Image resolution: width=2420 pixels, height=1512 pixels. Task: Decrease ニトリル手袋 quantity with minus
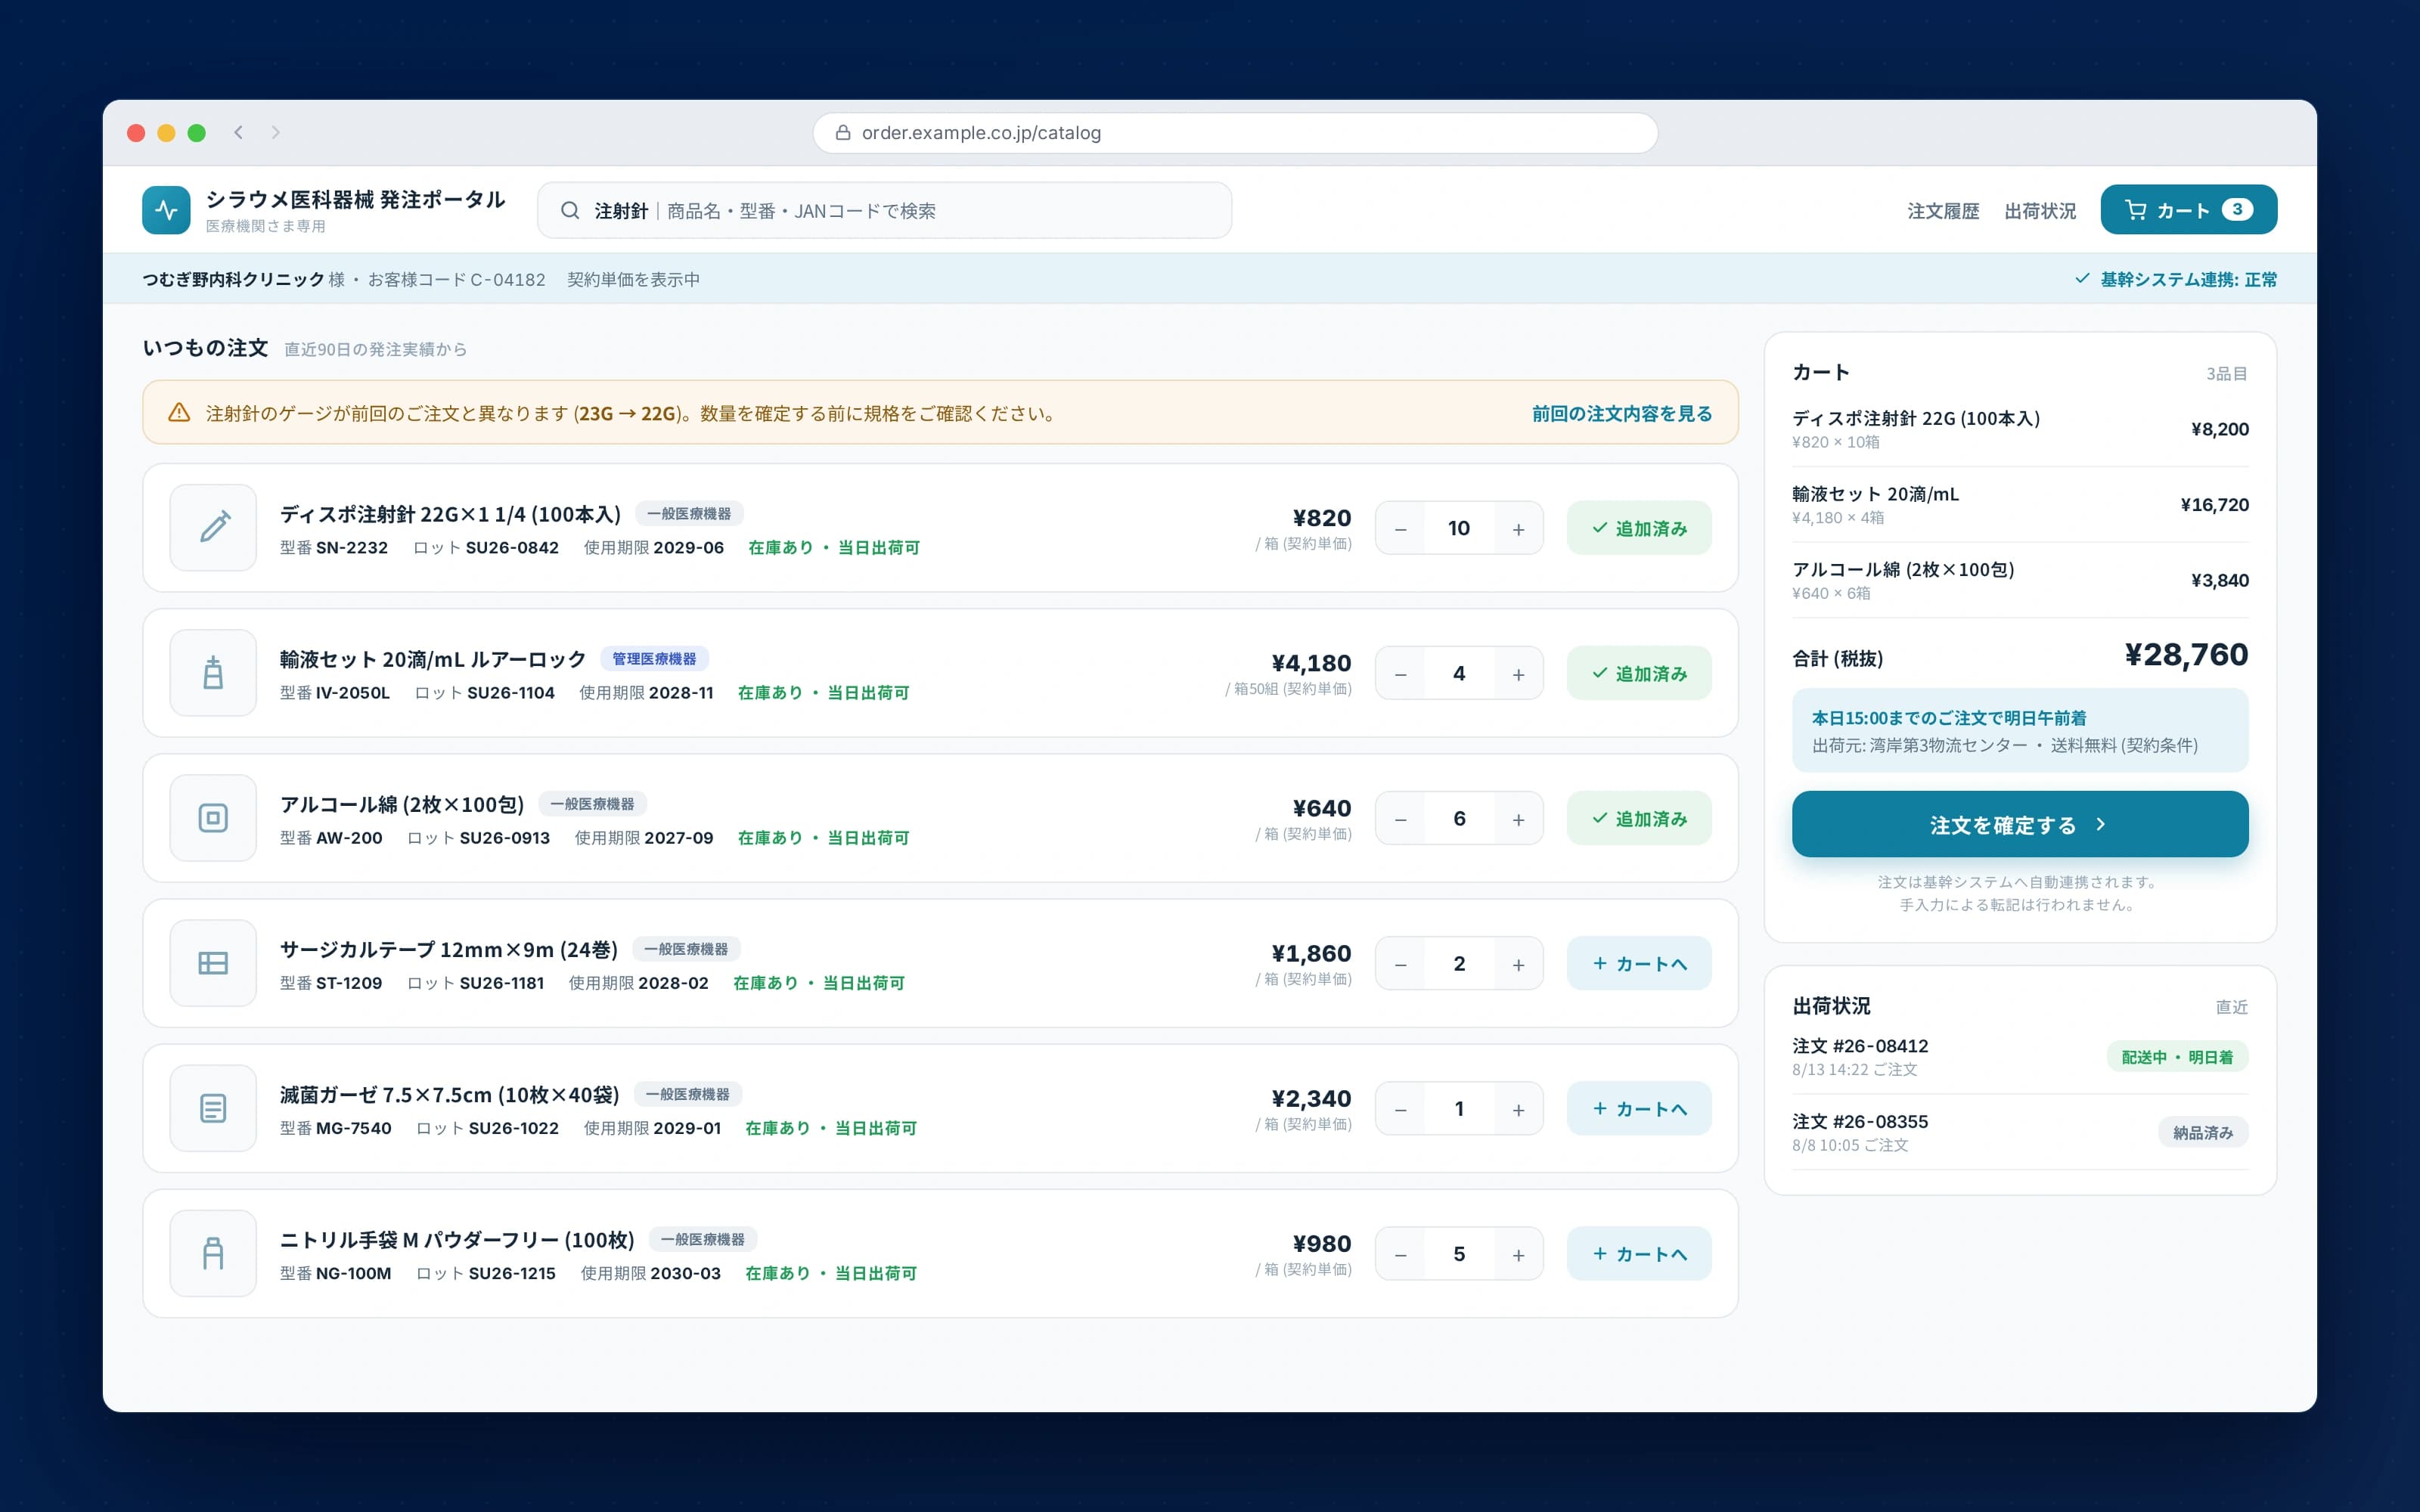tap(1400, 1253)
